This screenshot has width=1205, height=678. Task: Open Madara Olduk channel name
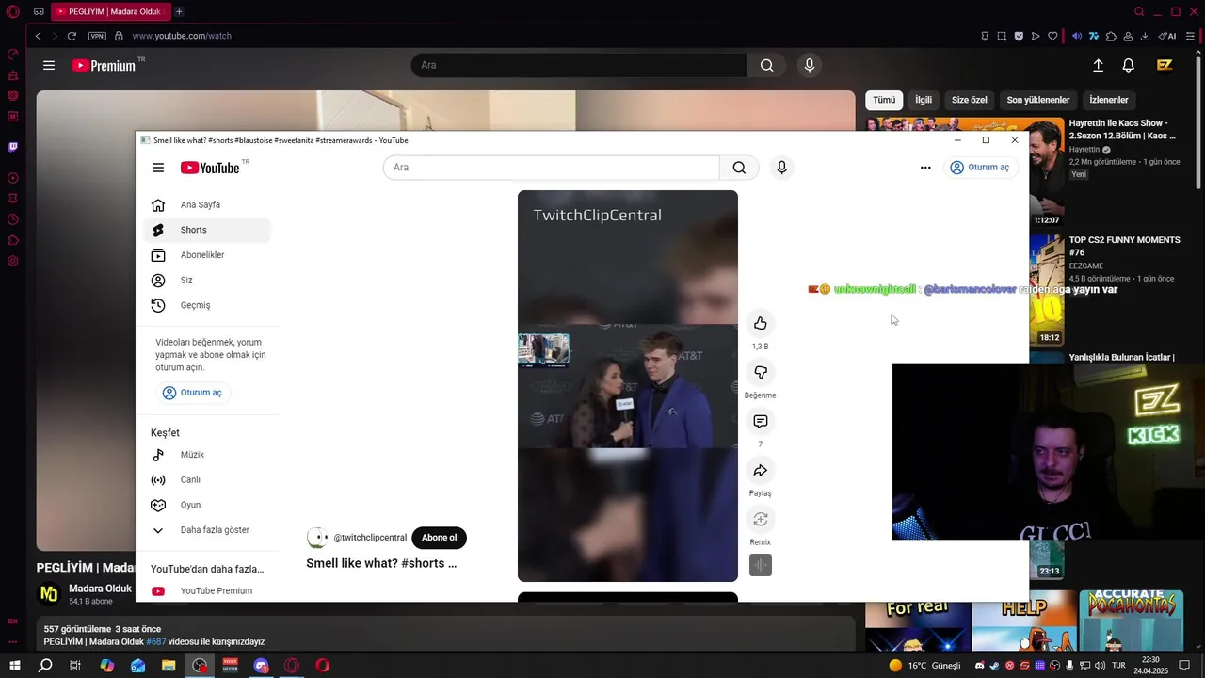point(100,589)
